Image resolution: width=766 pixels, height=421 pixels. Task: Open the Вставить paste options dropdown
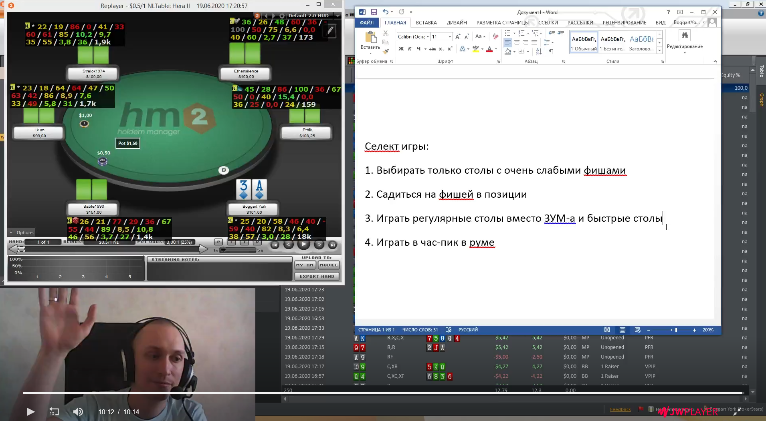point(370,53)
